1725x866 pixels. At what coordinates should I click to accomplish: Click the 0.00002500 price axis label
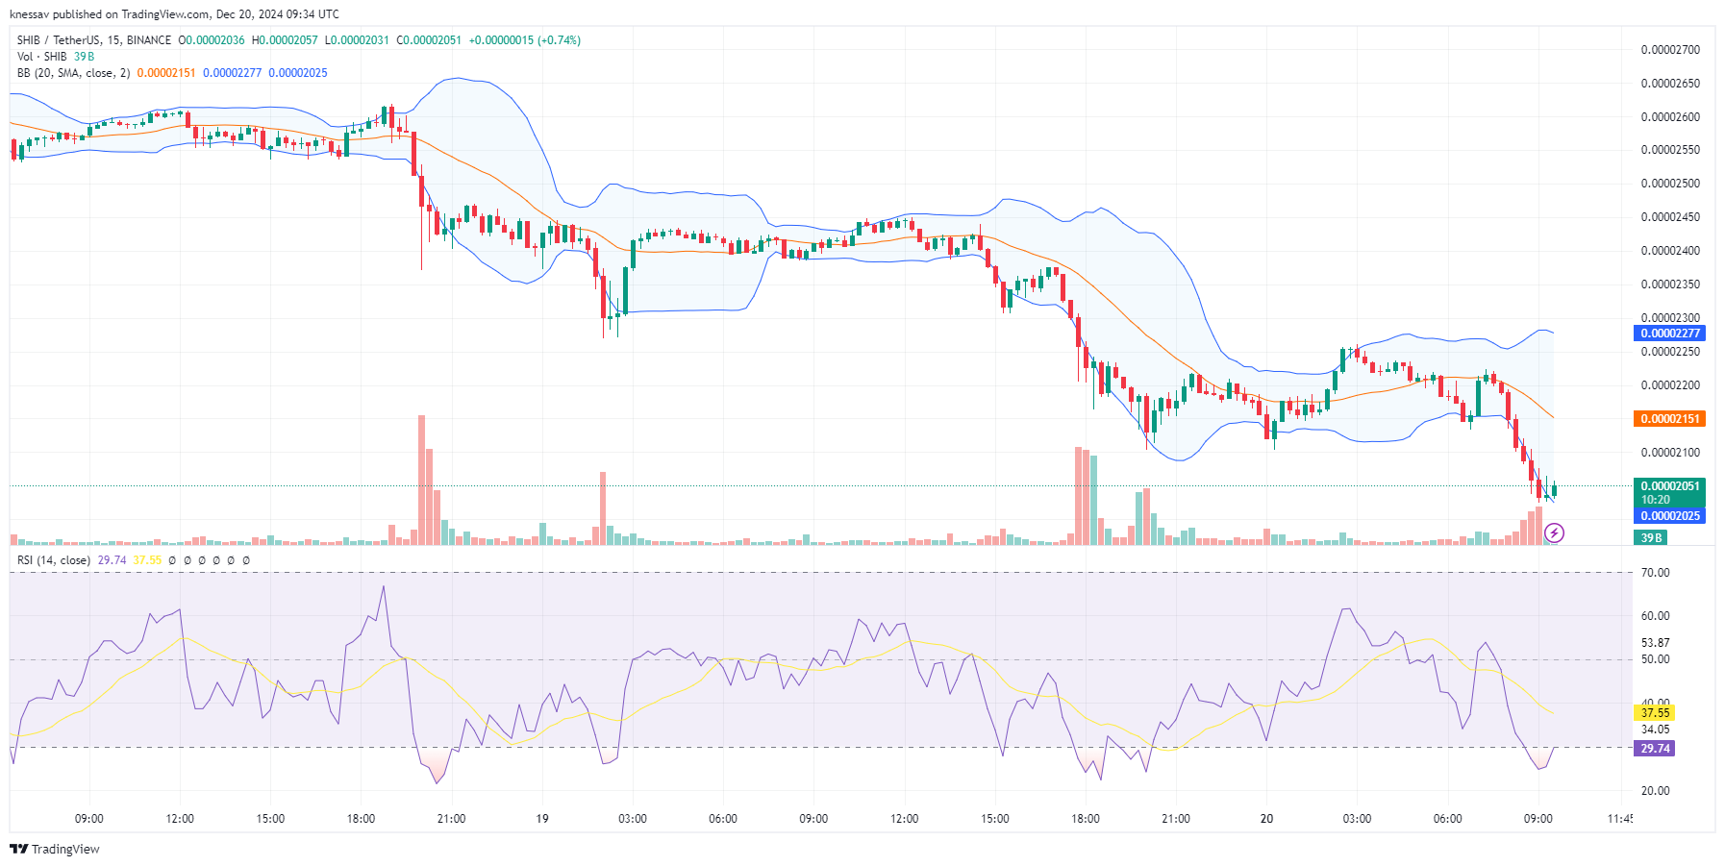(1670, 184)
